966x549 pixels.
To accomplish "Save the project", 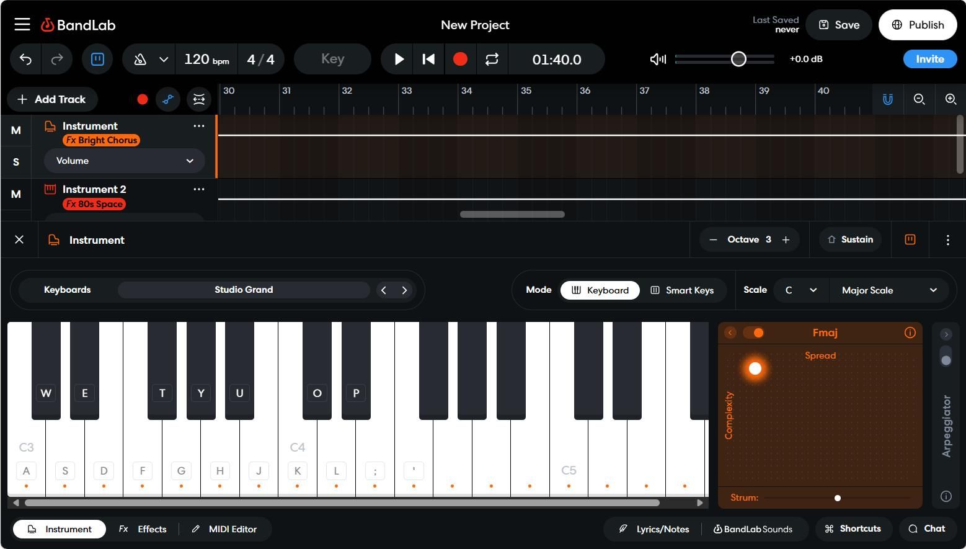I will [x=838, y=25].
